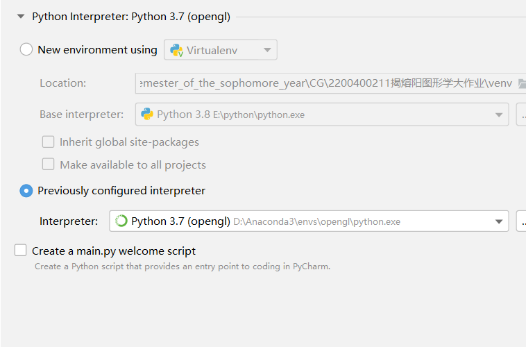Screen dimensions: 526x347
Task: Click the PyCharm entry point description text
Action: pos(182,266)
